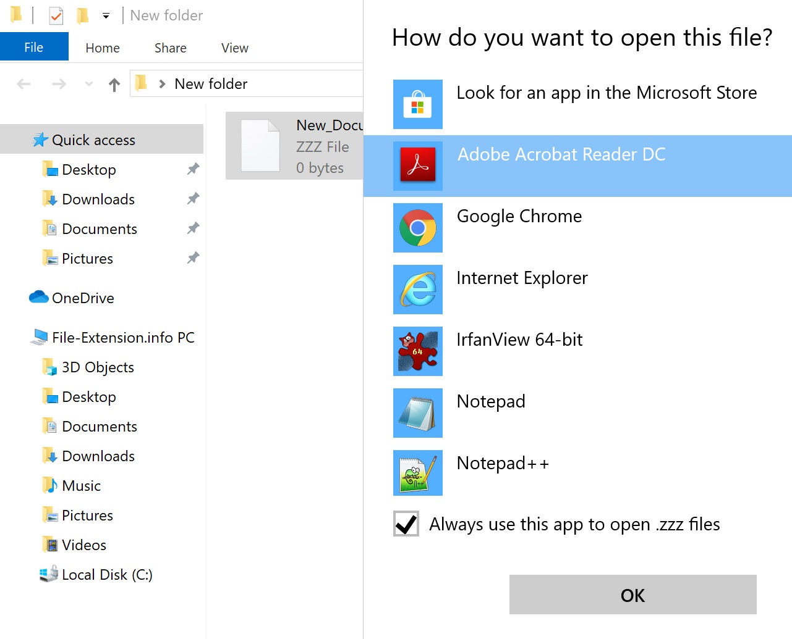792x639 pixels.
Task: Open the Customize Quick Access Toolbar dropdown
Action: [106, 16]
